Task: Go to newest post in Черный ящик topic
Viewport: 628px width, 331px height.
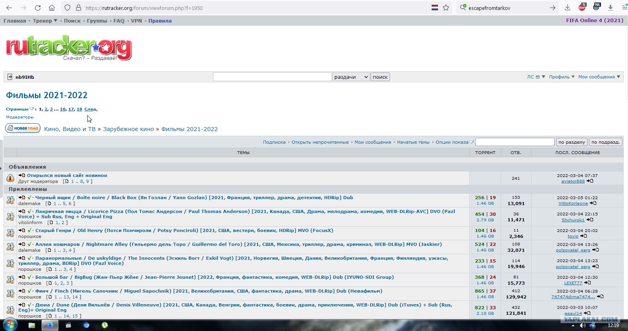Action: [x=21, y=198]
